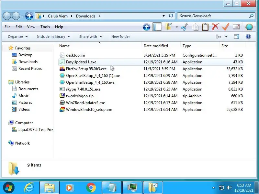Open recent pages dropdown beside Forward button

coord(22,16)
